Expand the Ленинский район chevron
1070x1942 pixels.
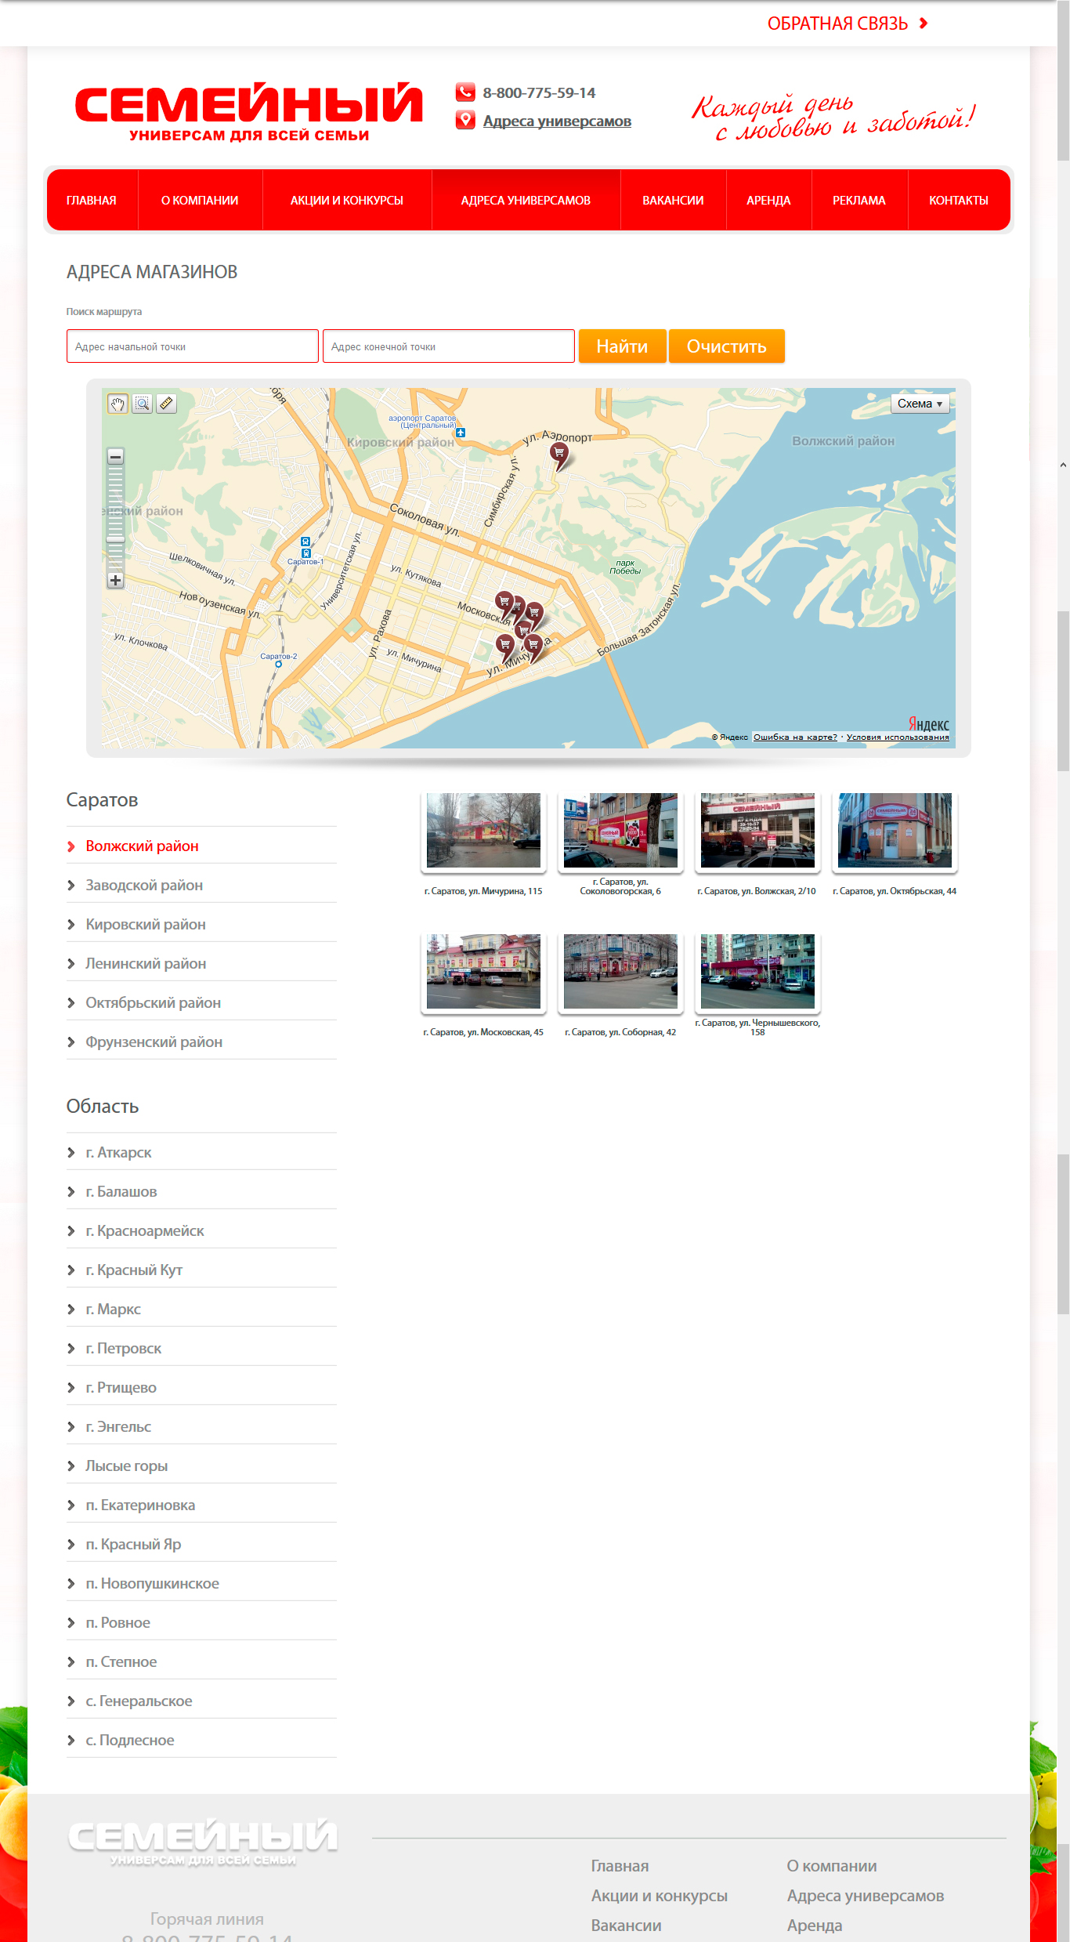[71, 964]
